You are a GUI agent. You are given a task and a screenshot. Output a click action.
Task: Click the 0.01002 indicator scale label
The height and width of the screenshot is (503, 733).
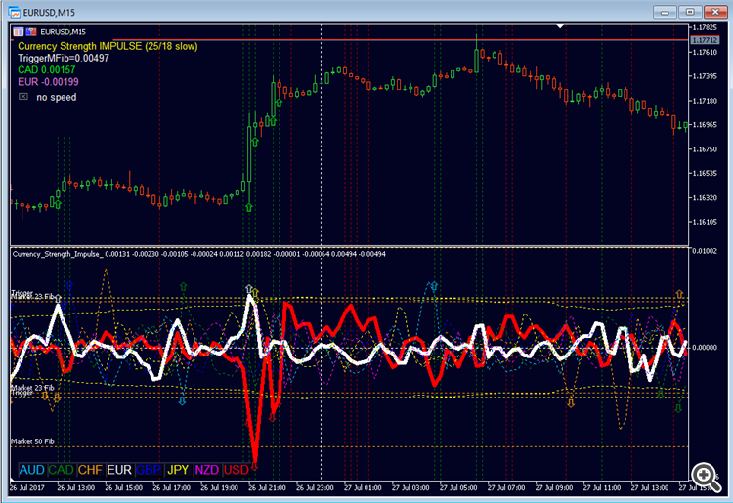pos(705,251)
